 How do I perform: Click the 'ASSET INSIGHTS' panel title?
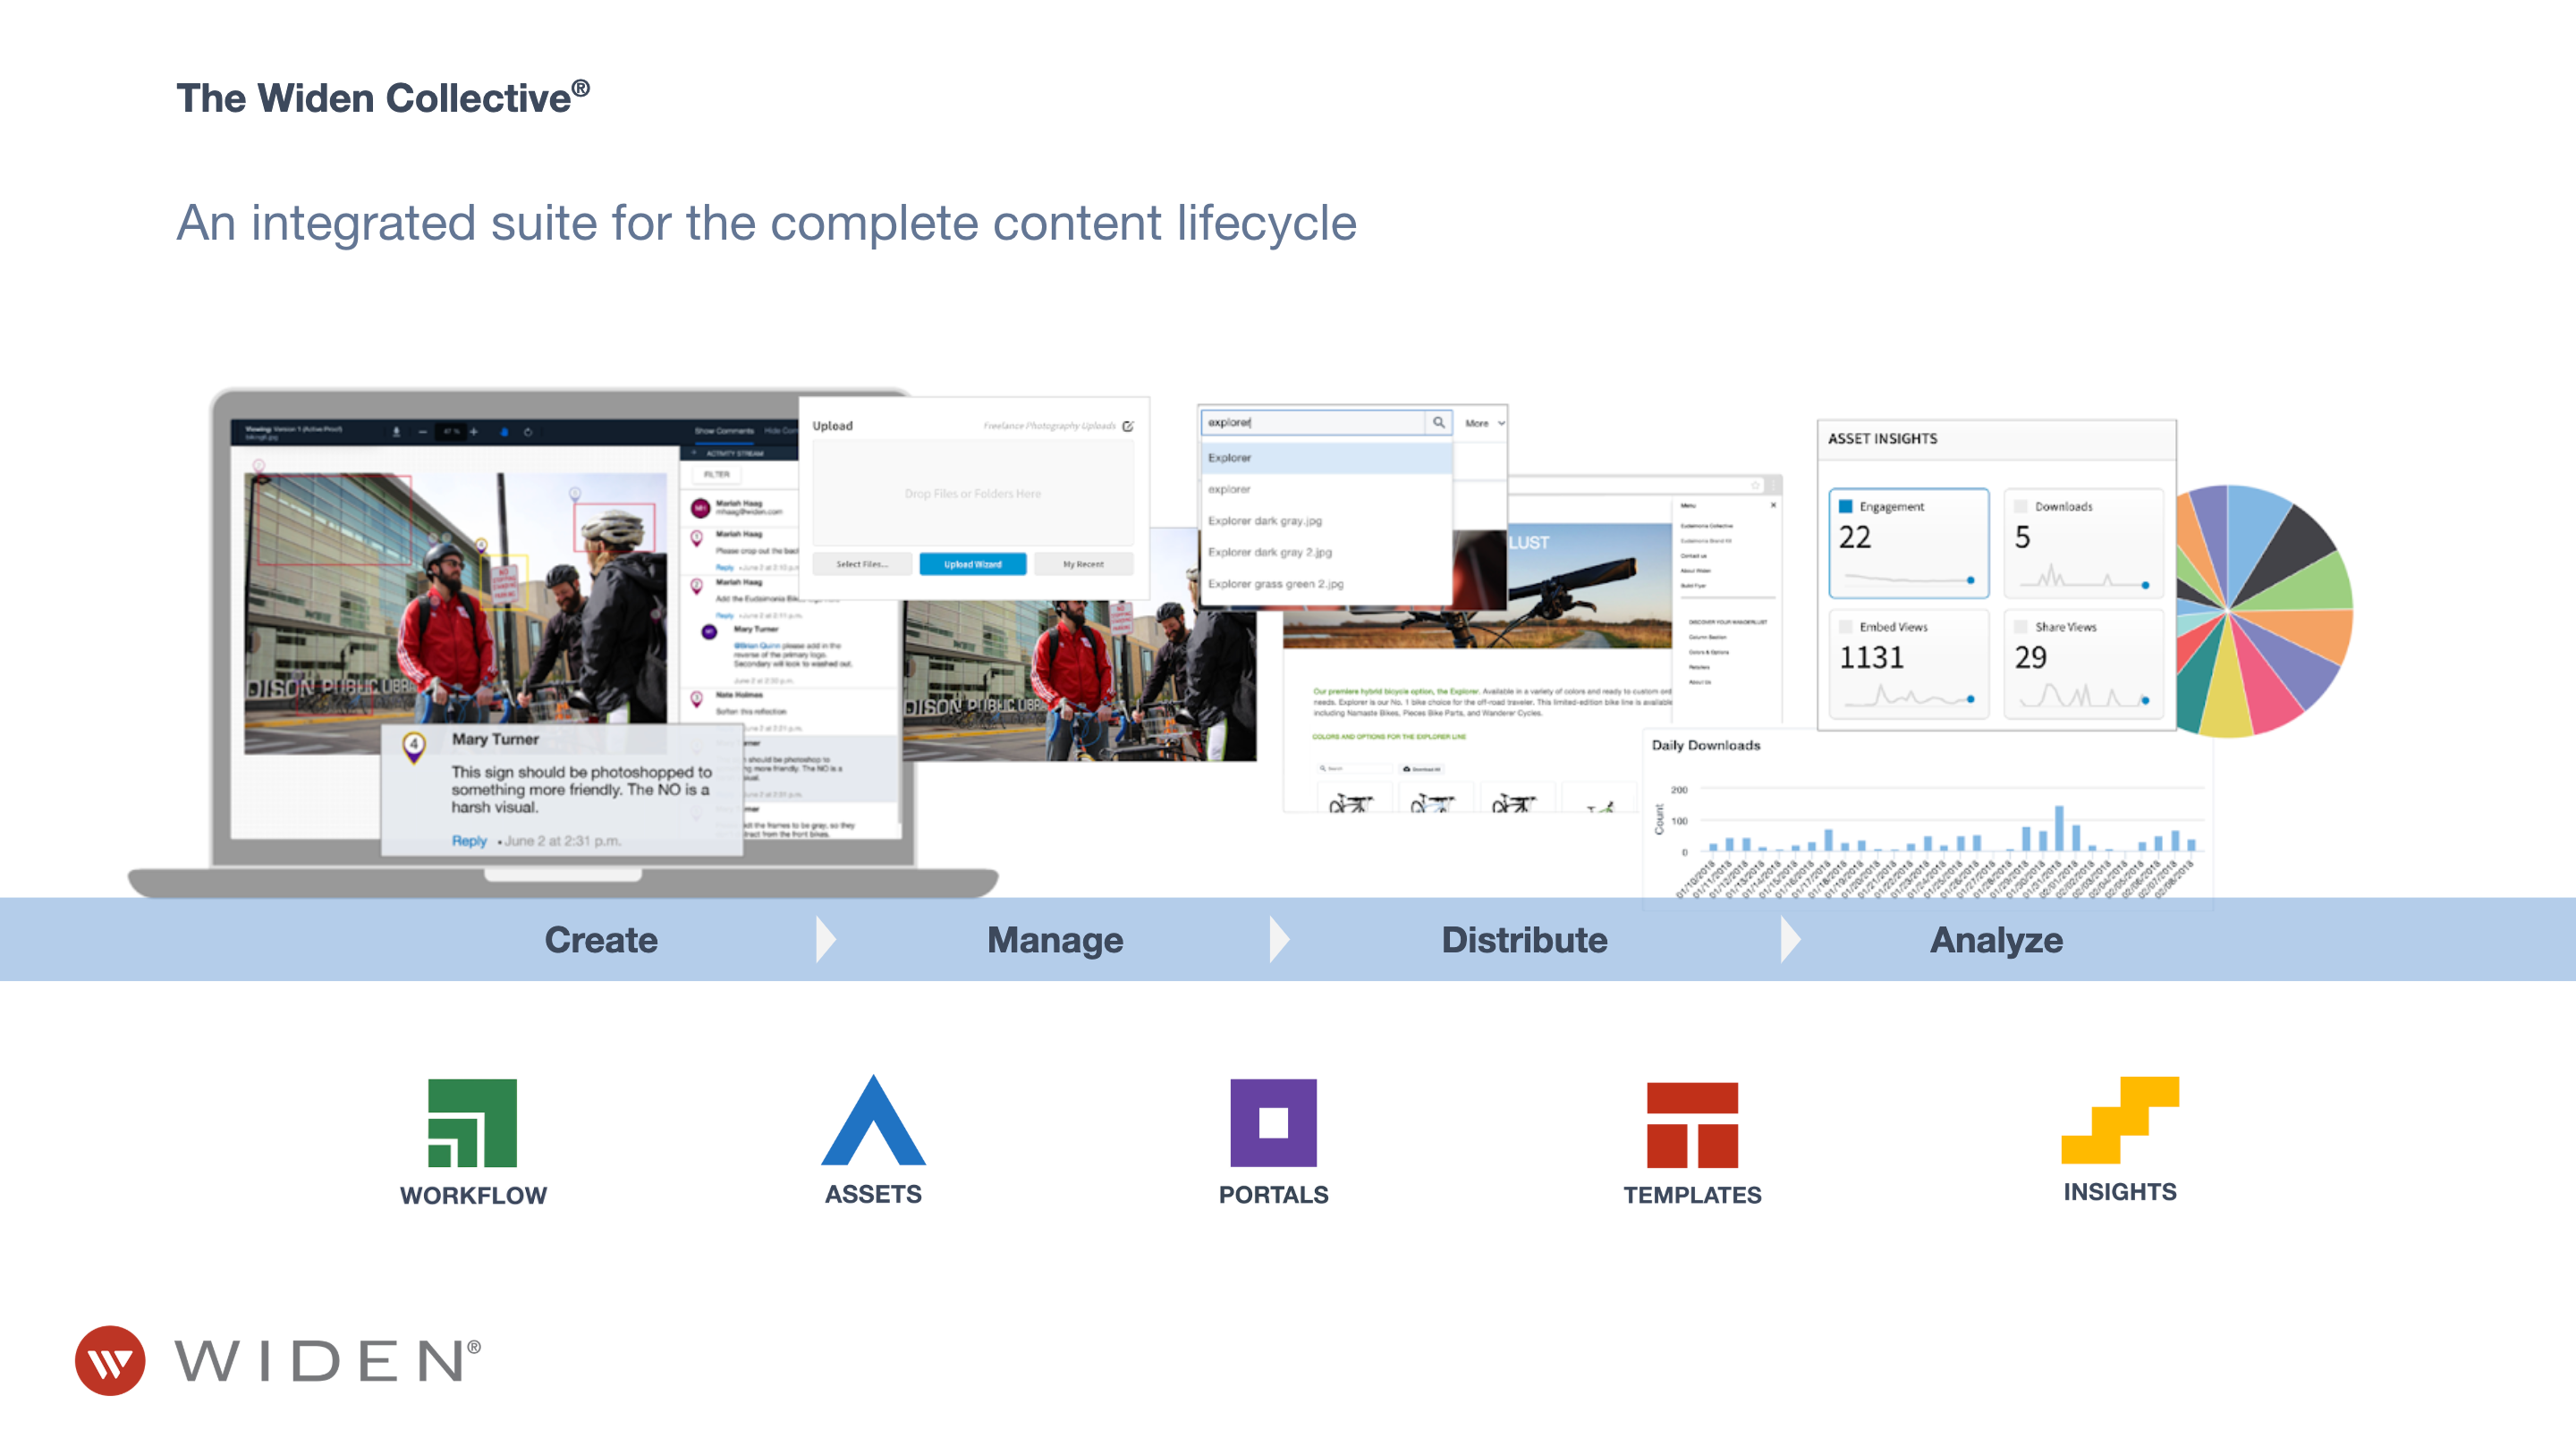pos(1882,438)
